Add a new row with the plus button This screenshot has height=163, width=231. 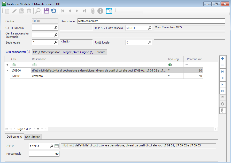tap(222, 59)
